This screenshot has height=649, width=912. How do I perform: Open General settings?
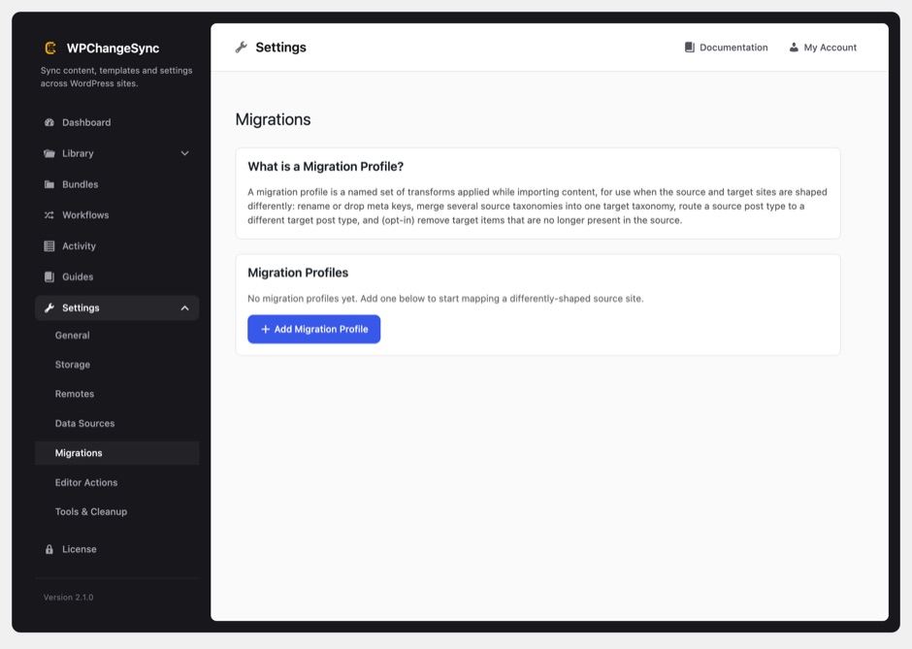[x=116, y=336]
